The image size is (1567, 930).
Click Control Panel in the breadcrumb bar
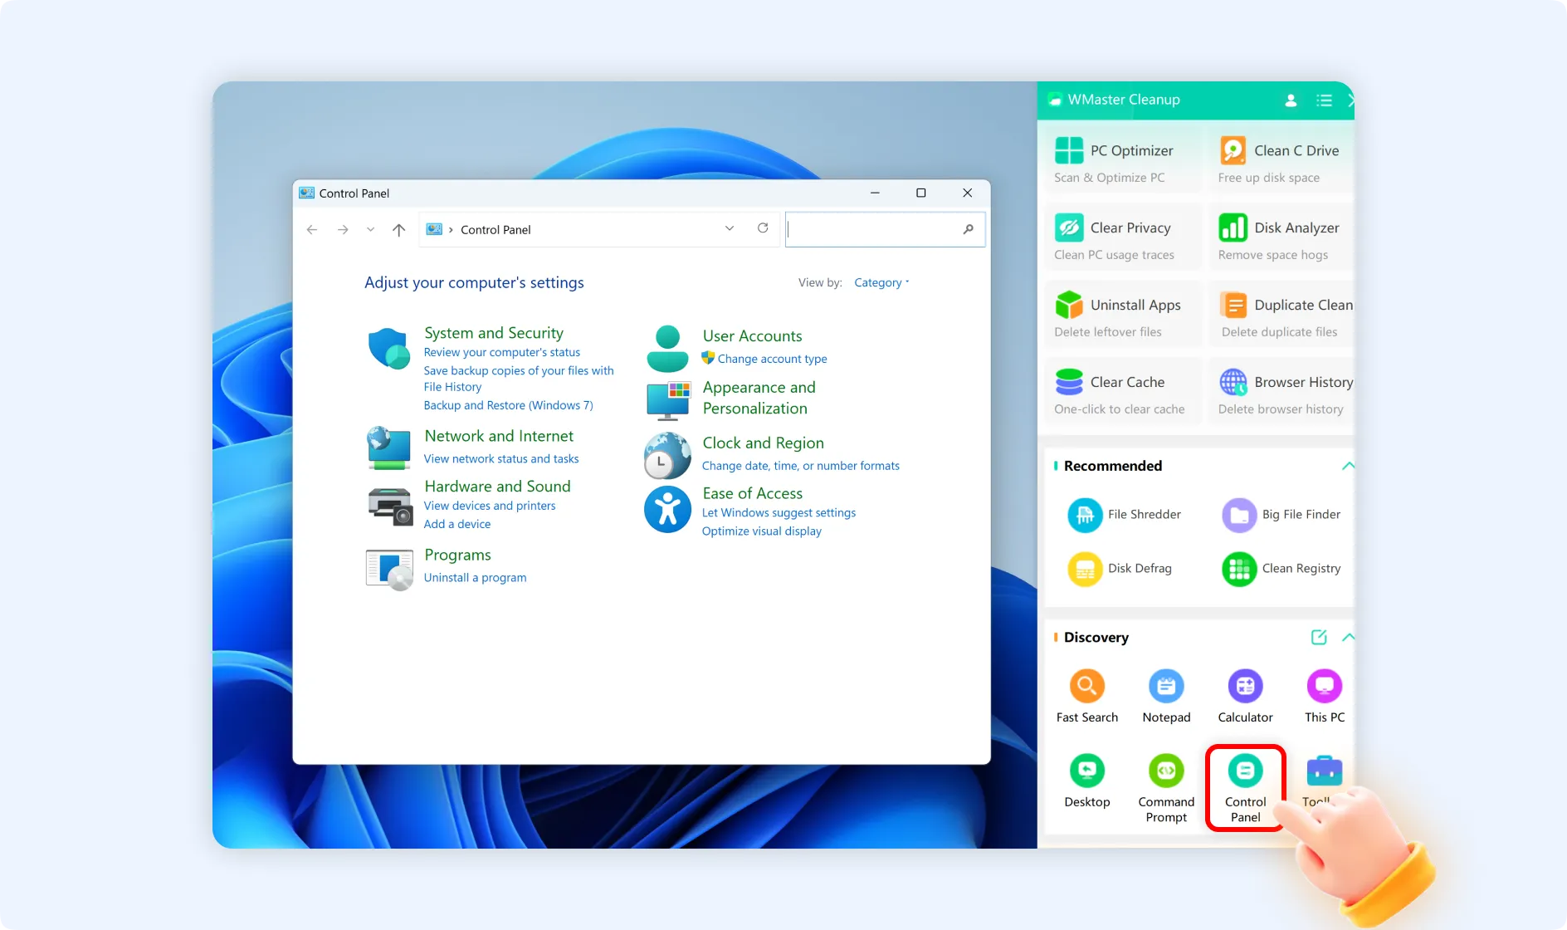click(x=495, y=229)
